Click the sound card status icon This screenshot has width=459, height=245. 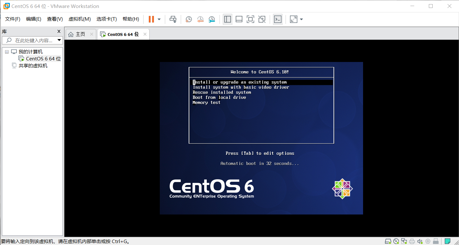click(420, 241)
